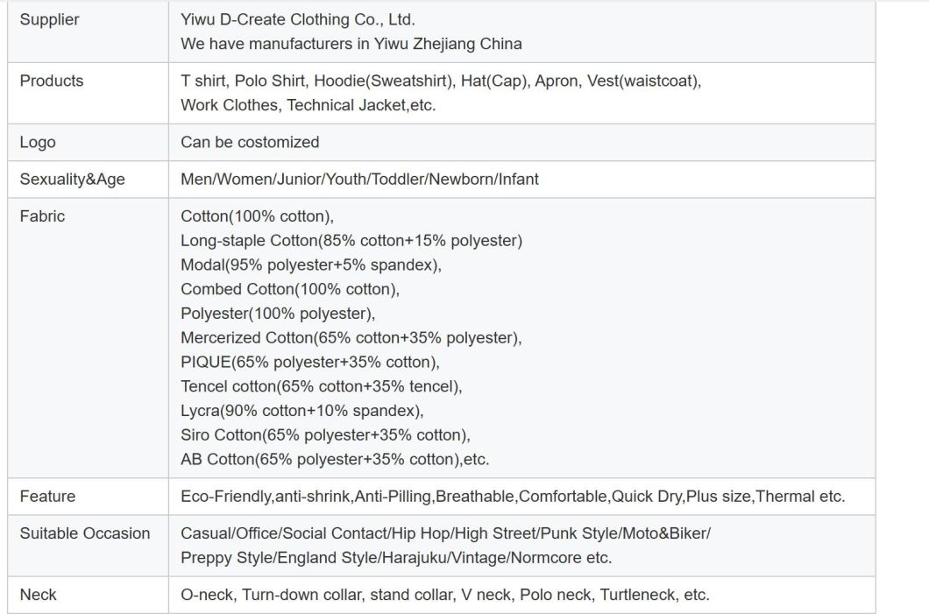Select the Yiwu D-Create Clothing Co., Ltd. text
Screen dimensions: 929x614
[x=297, y=19]
